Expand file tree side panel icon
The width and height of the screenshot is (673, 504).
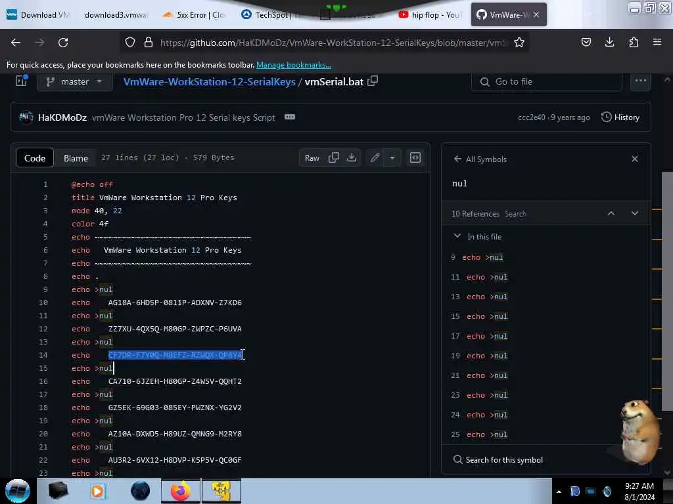point(21,81)
